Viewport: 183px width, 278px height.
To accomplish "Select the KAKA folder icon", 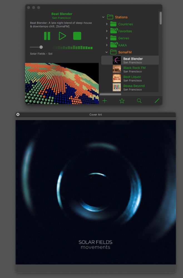I will tap(114, 45).
